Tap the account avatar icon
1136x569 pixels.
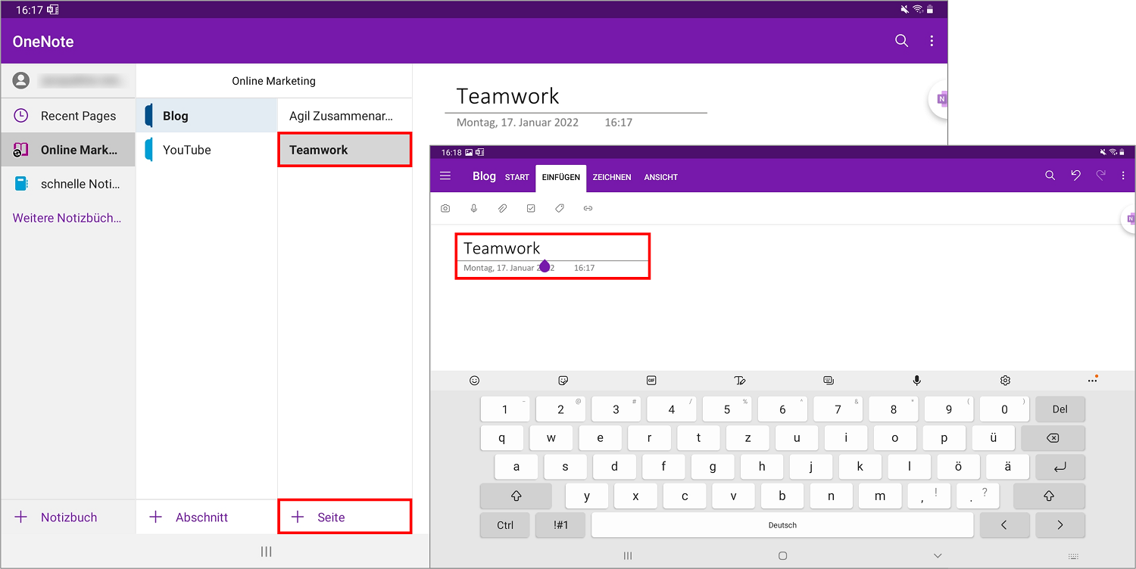(x=21, y=80)
